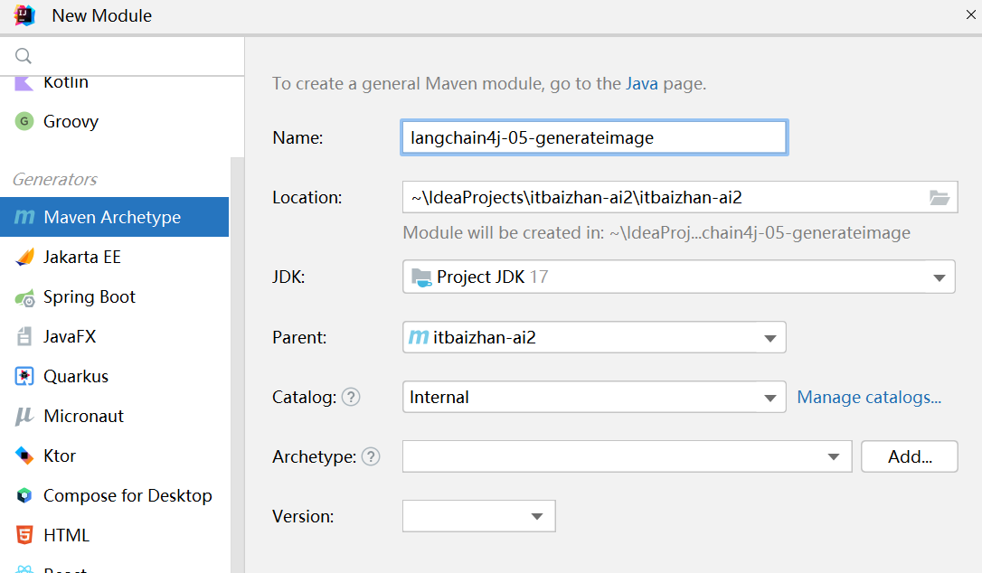Select Spring Boot generator
Screen dimensions: 982x573
tap(114, 296)
